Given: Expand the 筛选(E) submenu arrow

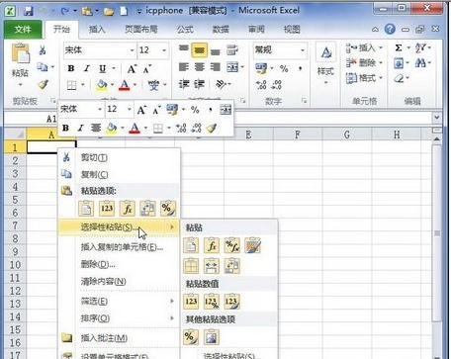Looking at the screenshot, I should coord(172,301).
